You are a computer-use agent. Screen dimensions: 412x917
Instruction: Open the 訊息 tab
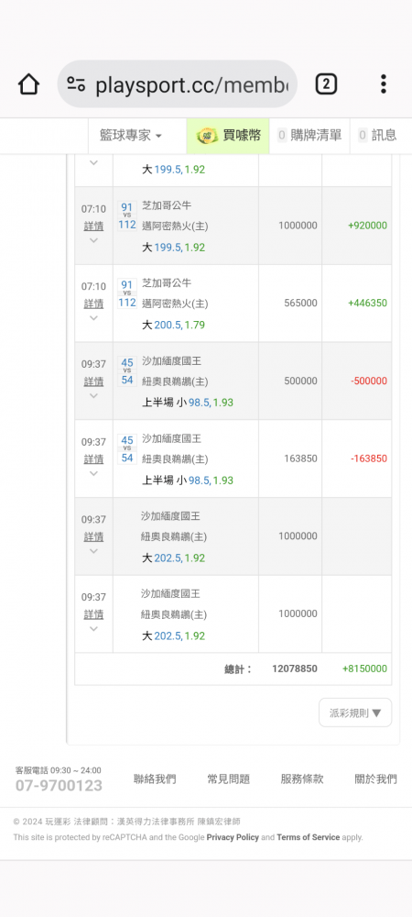(377, 136)
